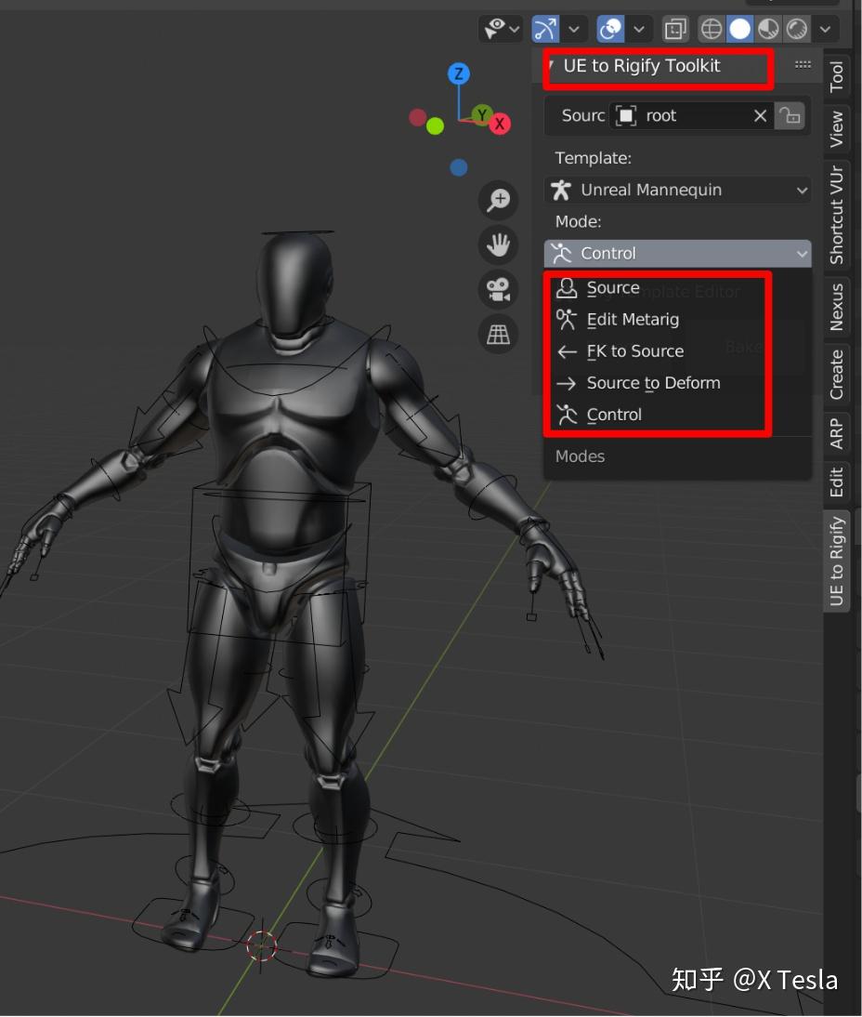Viewport: 862px width, 1017px height.
Task: Switch to Rendered viewport shading
Action: pos(797,29)
